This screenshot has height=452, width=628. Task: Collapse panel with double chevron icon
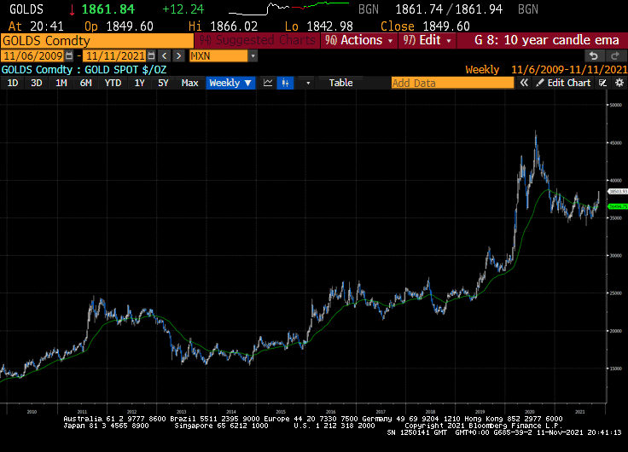(x=524, y=83)
